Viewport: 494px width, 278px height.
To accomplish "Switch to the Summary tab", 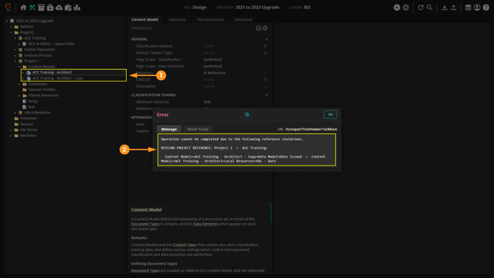I will click(x=177, y=20).
